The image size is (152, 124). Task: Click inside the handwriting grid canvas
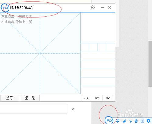point(40,53)
